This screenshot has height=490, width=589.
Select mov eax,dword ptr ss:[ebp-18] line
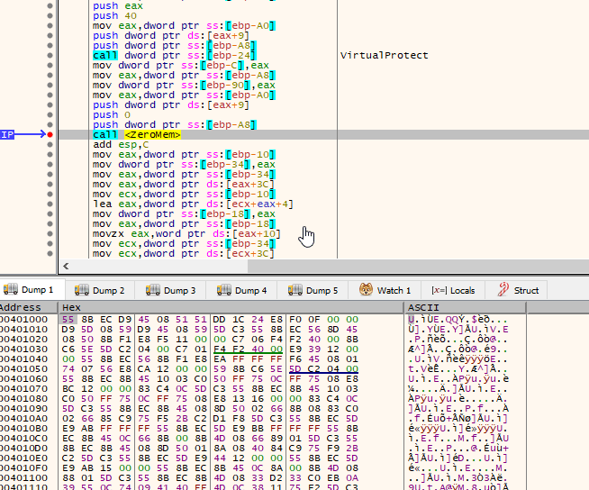click(x=184, y=224)
